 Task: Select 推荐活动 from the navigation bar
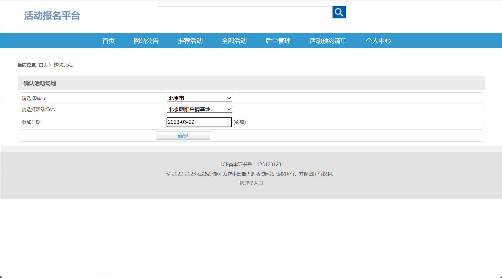[x=190, y=40]
